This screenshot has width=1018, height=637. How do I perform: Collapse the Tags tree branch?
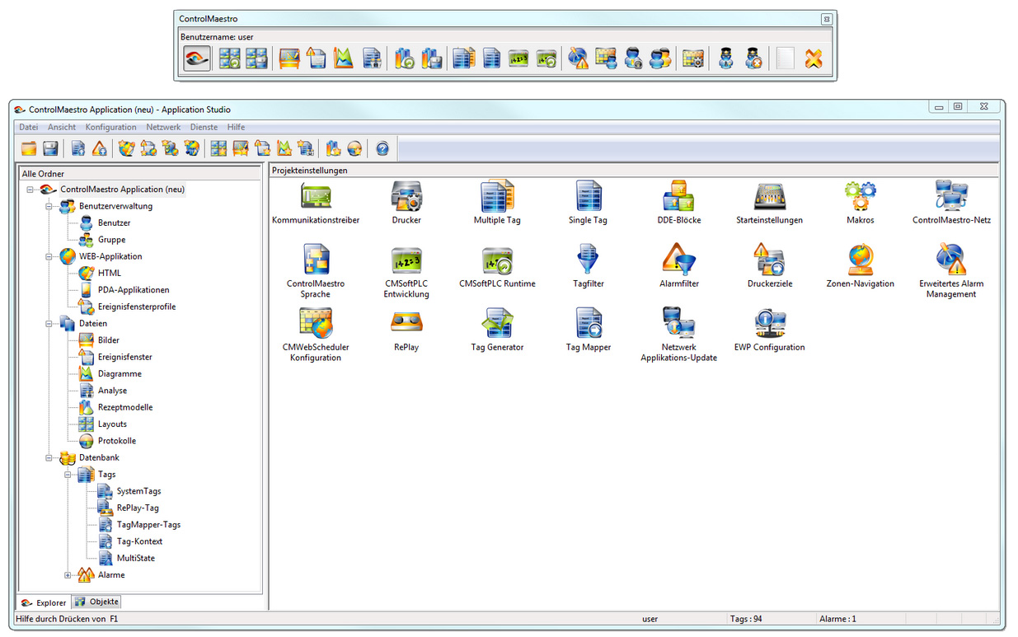68,475
